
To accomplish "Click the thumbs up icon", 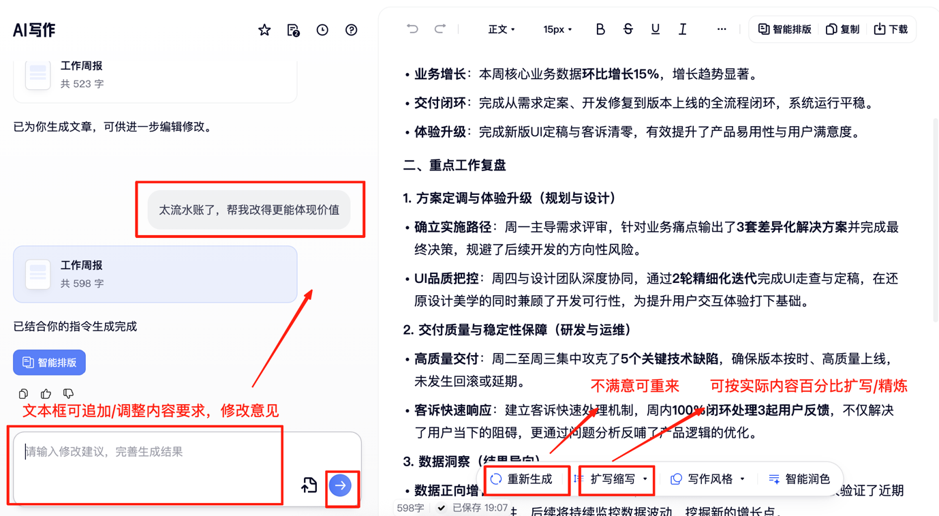I will pos(46,394).
